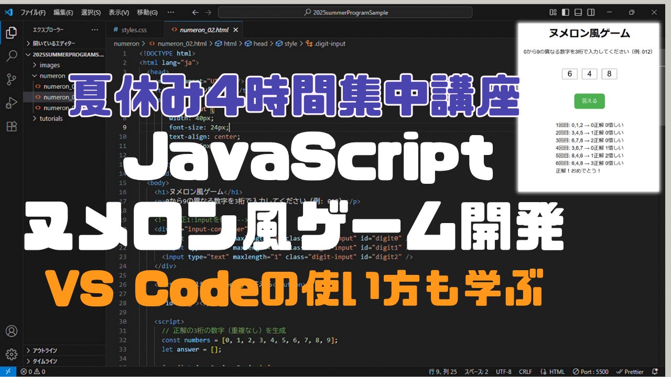
Task: Click .digit-input selector in breadcrumb
Action: click(x=326, y=44)
